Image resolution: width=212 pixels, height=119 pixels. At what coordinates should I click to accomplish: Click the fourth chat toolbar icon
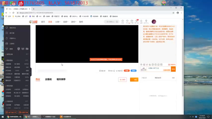click(x=150, y=65)
